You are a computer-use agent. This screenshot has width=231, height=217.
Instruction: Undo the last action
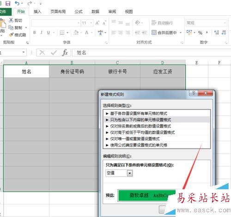point(17,3)
